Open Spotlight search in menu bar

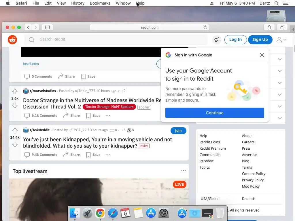point(276,3)
